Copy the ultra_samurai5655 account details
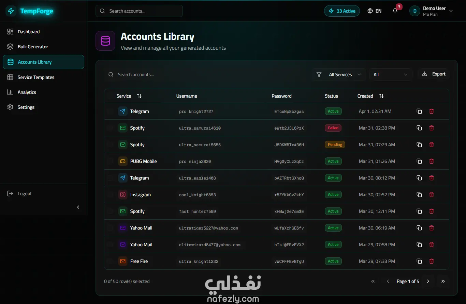This screenshot has width=466, height=304. pyautogui.click(x=419, y=145)
